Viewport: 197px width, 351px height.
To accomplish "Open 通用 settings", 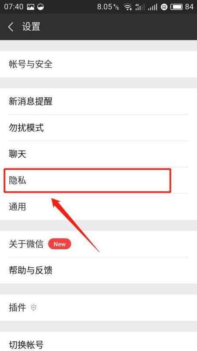I will (98, 207).
